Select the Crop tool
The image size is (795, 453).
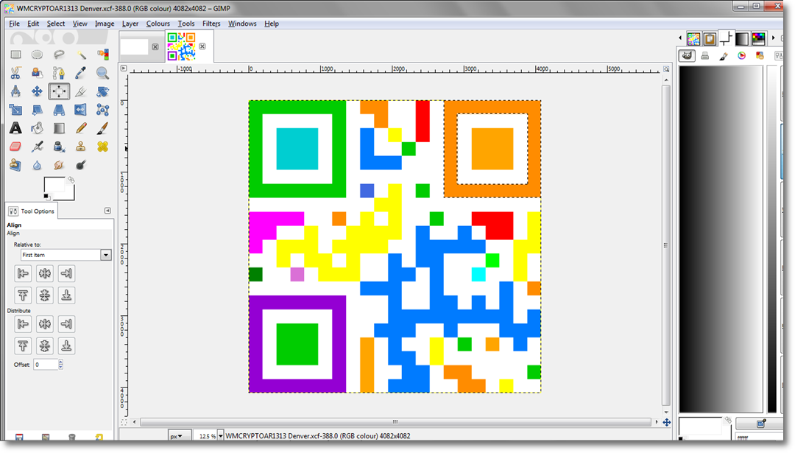[81, 91]
